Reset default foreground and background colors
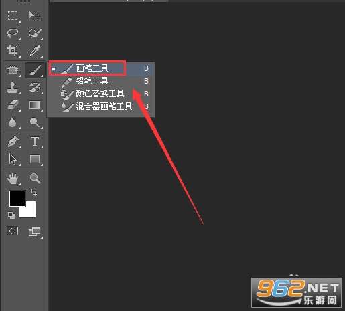Screen dimensions: 345x311 [x=11, y=215]
